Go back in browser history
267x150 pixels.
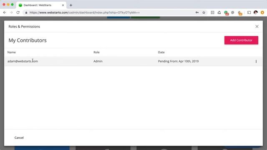pyautogui.click(x=5, y=12)
